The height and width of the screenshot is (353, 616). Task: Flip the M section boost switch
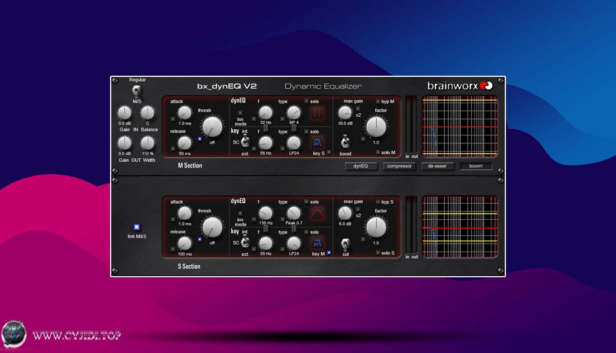[x=345, y=142]
